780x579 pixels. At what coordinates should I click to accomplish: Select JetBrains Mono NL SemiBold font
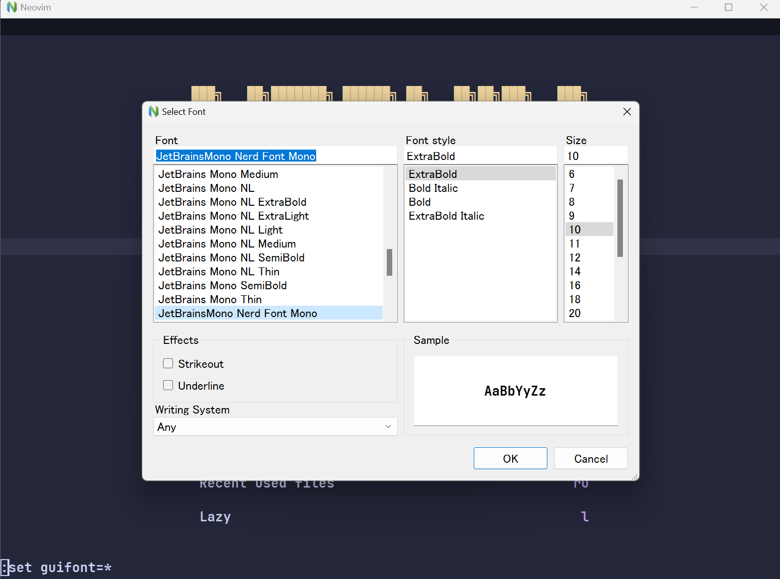269,258
